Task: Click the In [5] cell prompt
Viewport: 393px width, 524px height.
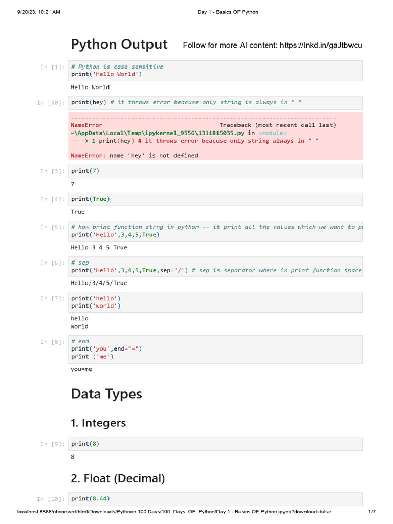Action: (53, 227)
